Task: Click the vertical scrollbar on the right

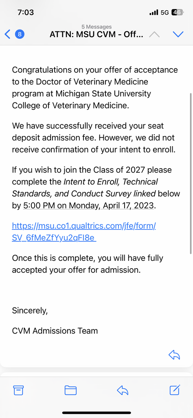Action: 191,173
